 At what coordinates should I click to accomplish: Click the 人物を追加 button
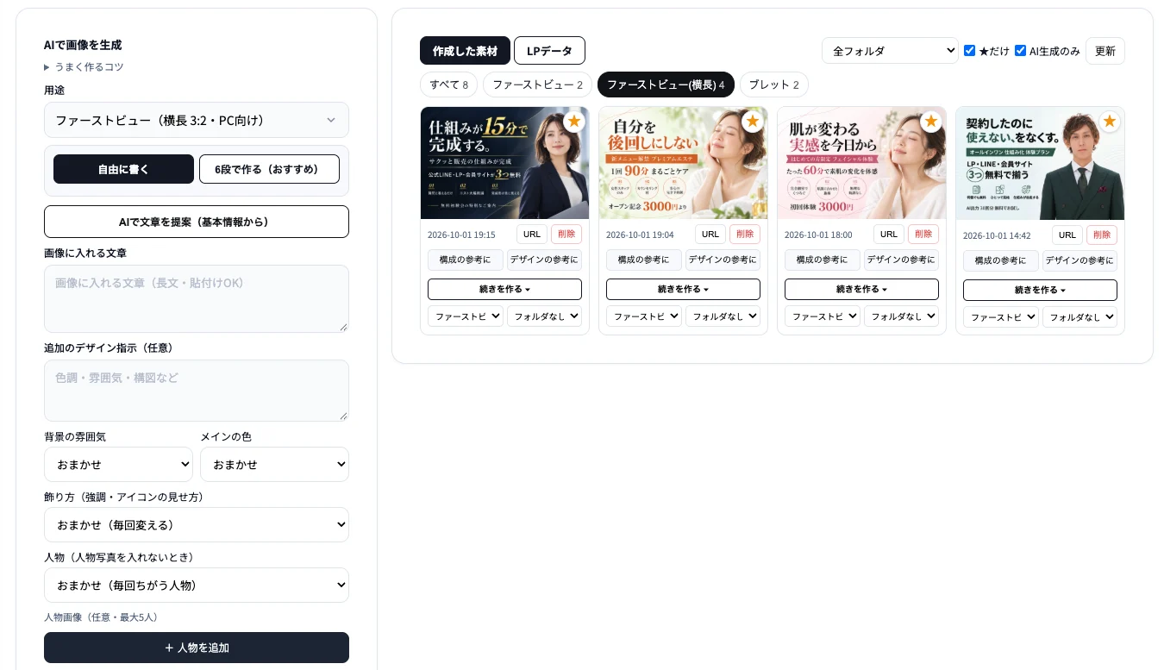tap(197, 648)
